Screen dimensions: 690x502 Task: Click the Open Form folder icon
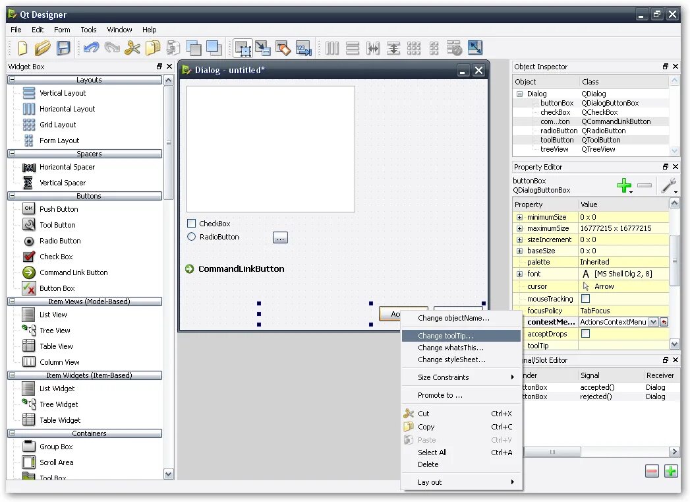coord(43,47)
